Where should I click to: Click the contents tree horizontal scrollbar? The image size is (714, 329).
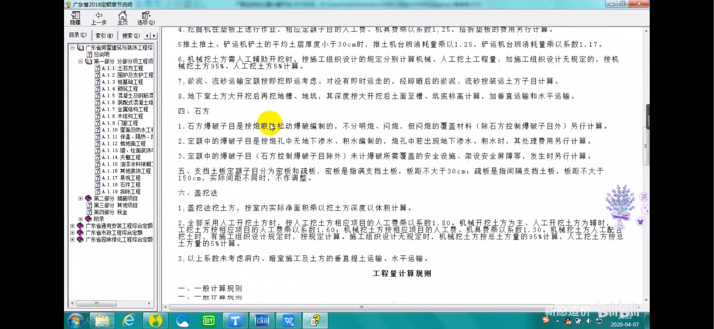(111, 303)
